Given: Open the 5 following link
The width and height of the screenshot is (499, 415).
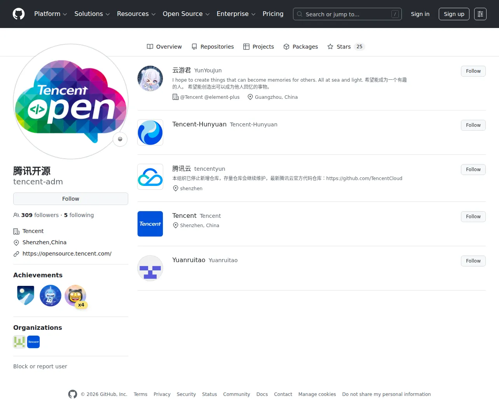Looking at the screenshot, I should coord(79,215).
